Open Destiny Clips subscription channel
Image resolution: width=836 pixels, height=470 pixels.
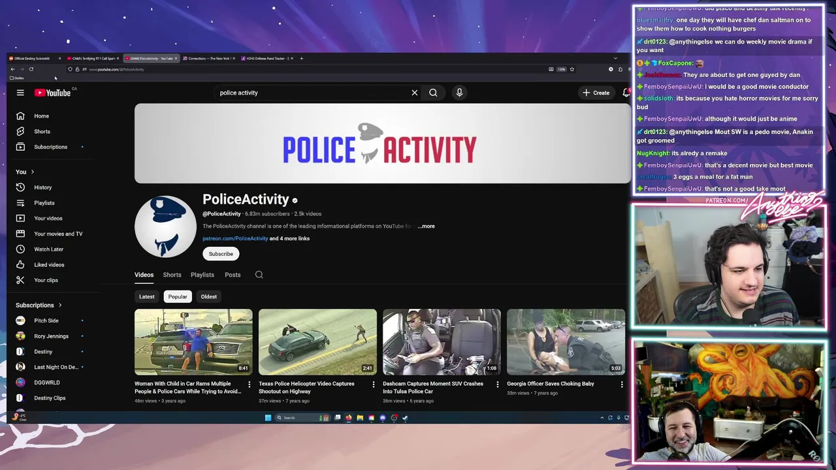50,398
